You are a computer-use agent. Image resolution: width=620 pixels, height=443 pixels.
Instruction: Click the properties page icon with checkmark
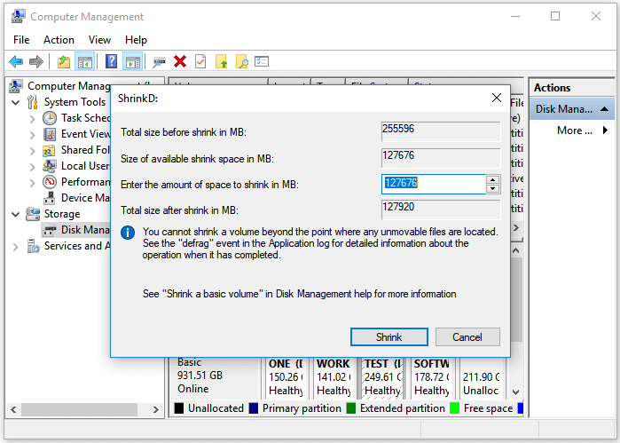[200, 61]
